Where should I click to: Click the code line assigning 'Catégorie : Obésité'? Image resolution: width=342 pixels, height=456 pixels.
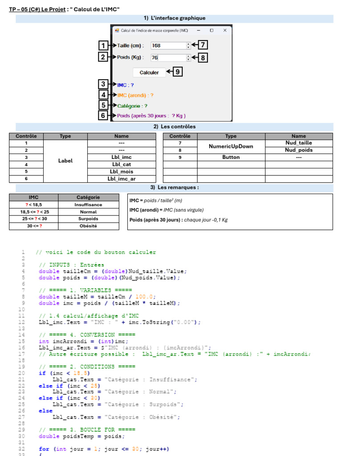coord(116,417)
